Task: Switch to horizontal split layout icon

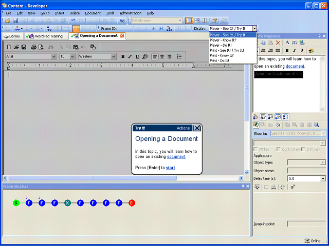Action: click(x=197, y=20)
